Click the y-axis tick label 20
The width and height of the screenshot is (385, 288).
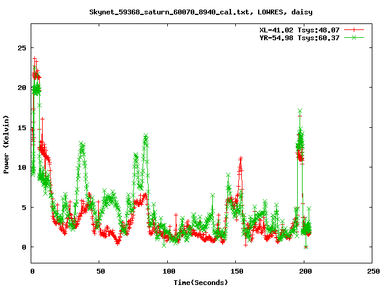tap(22, 88)
